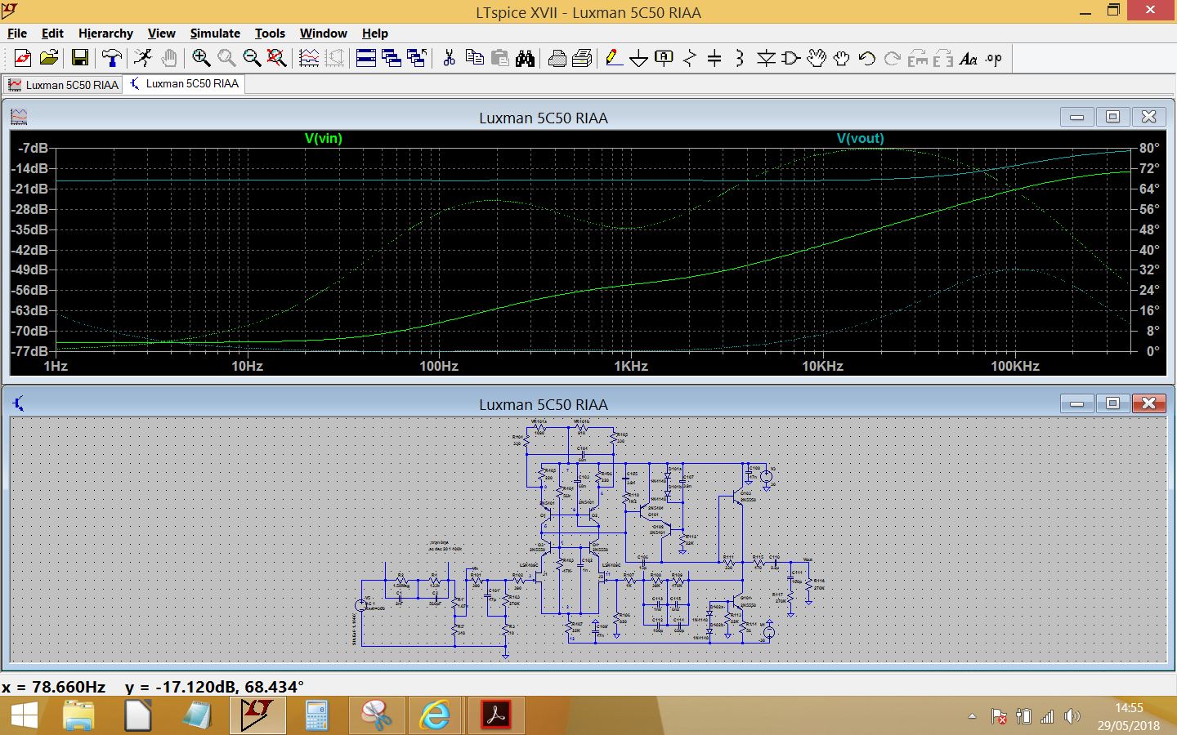Select the Cut scissors tool
The height and width of the screenshot is (735, 1177).
[449, 58]
